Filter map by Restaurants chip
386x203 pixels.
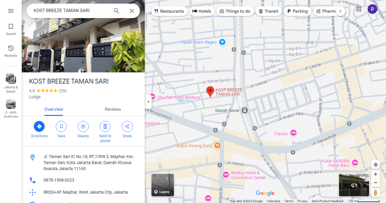tap(169, 11)
